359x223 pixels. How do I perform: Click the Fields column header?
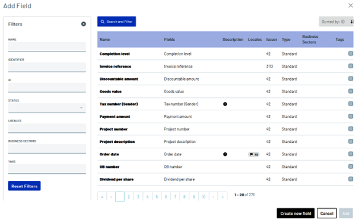coord(170,40)
